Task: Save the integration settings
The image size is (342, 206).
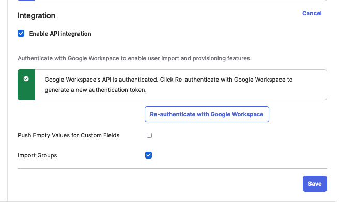Action: click(x=315, y=184)
